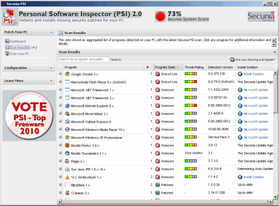Screen dimensions: 279x206
Task: Click the Pidgin 2.x icon
Action: click(68, 161)
